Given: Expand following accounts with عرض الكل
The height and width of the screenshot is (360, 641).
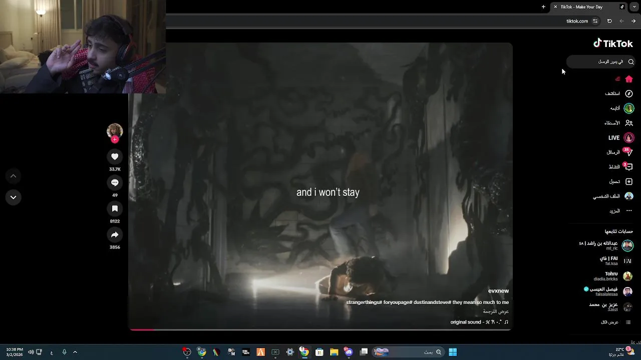Looking at the screenshot, I should (616, 322).
